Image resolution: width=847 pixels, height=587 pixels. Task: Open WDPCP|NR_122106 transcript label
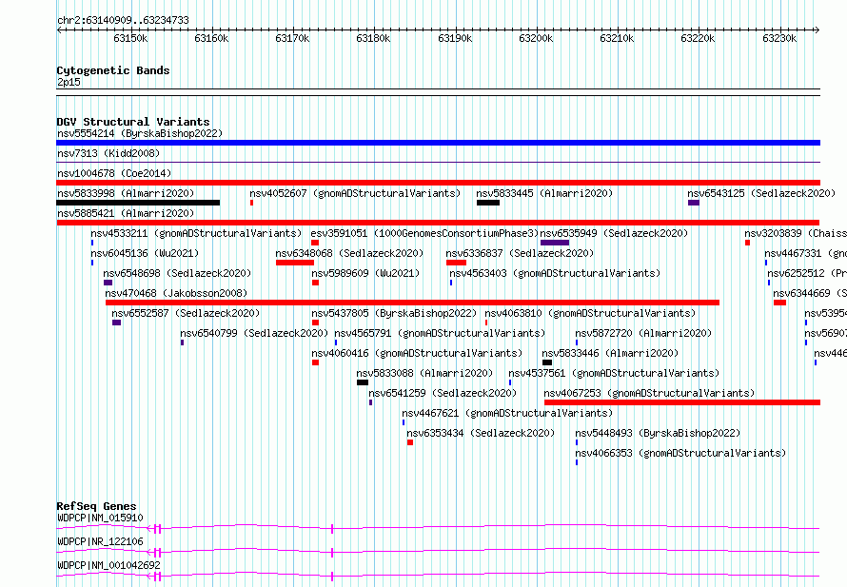point(101,541)
